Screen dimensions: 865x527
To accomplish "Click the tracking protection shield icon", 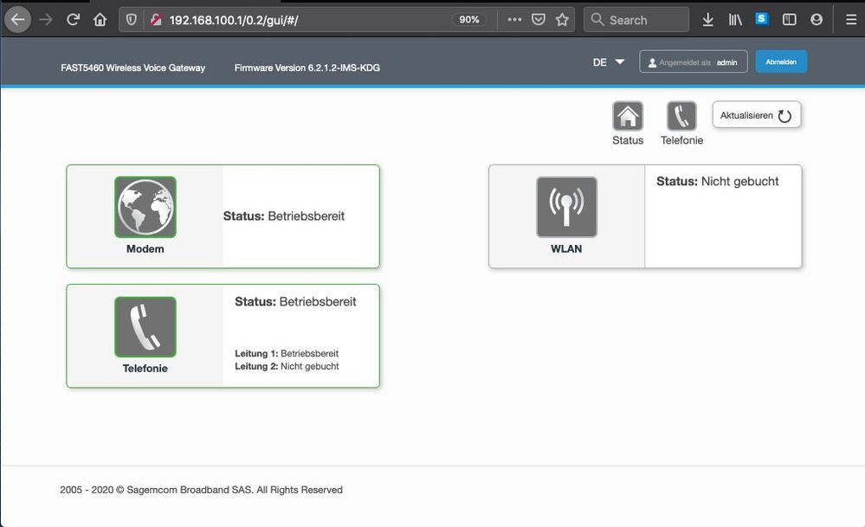I will pos(132,20).
